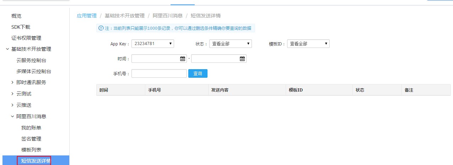Click the 基础技术开放管理 breadcrumb
This screenshot has height=165, width=453.
pyautogui.click(x=125, y=16)
